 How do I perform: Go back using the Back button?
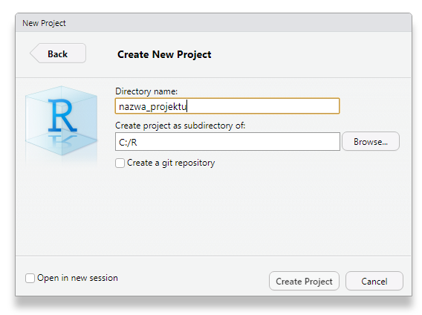(58, 53)
